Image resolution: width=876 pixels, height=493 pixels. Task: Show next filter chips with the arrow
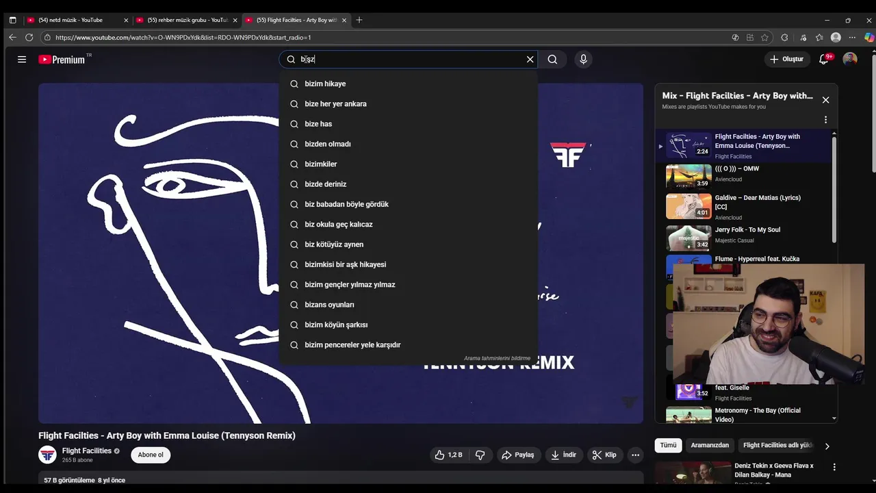click(827, 446)
